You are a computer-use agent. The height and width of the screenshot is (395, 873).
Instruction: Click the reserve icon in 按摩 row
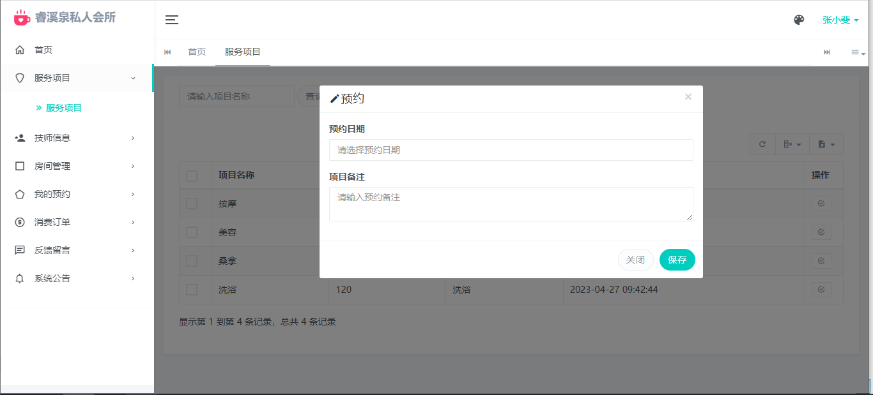click(x=821, y=204)
